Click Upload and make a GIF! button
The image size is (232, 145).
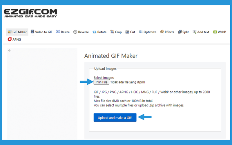point(115,117)
